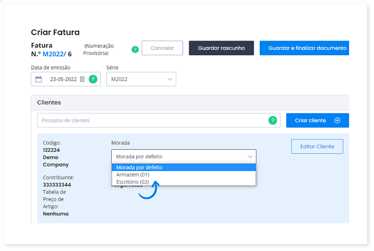374x251 pixels.
Task: Click the M2022/ invoice number link
Action: click(54, 54)
